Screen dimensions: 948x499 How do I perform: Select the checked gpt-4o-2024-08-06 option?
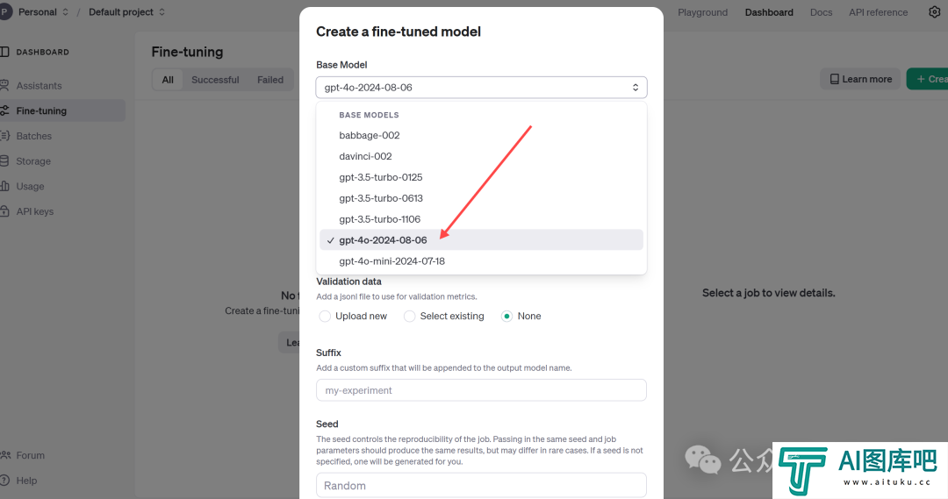pyautogui.click(x=481, y=239)
